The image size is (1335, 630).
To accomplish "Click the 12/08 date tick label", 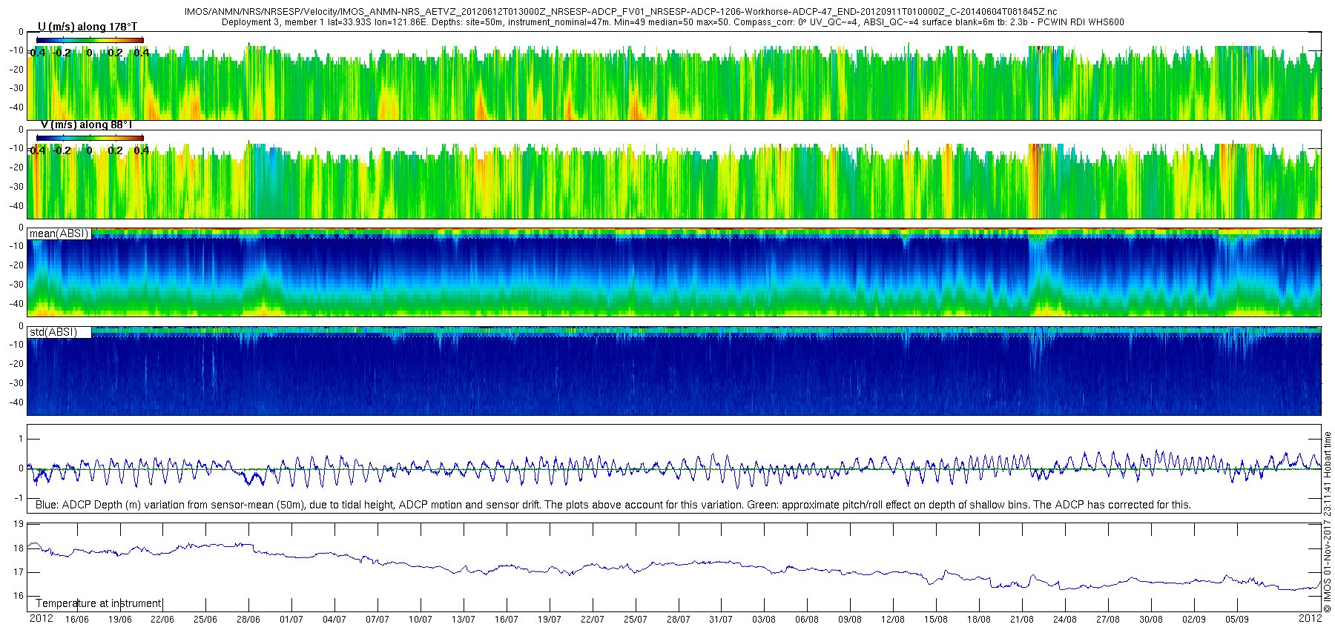I will click(x=893, y=620).
